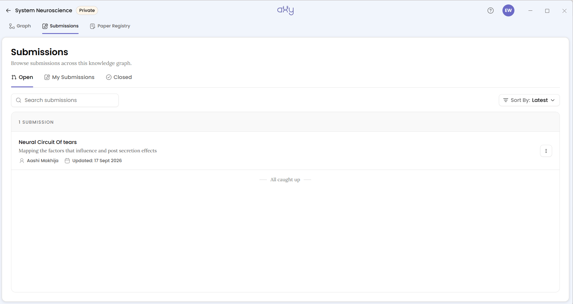
Task: Select the Submissions tab
Action: click(x=60, y=26)
